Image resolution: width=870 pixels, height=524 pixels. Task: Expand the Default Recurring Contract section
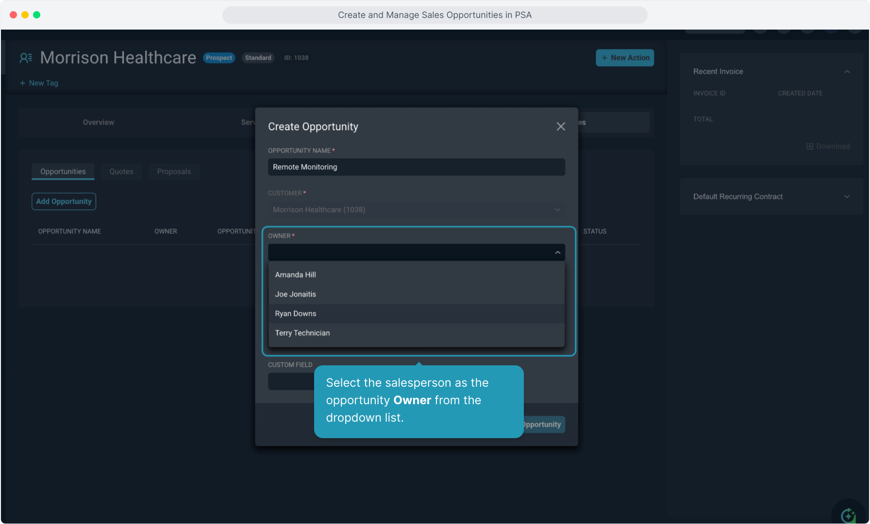847,196
